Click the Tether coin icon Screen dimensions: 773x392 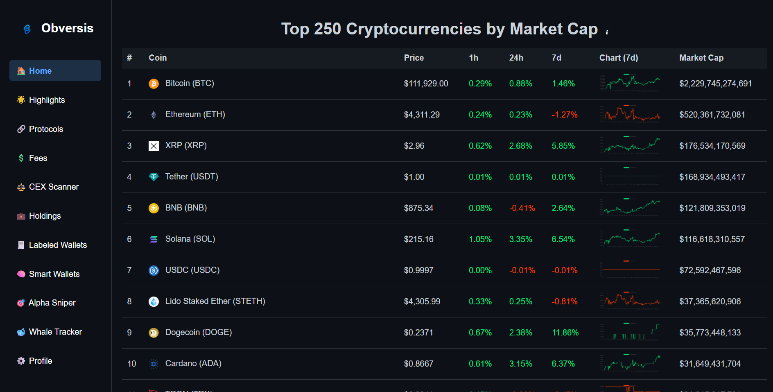pos(154,177)
